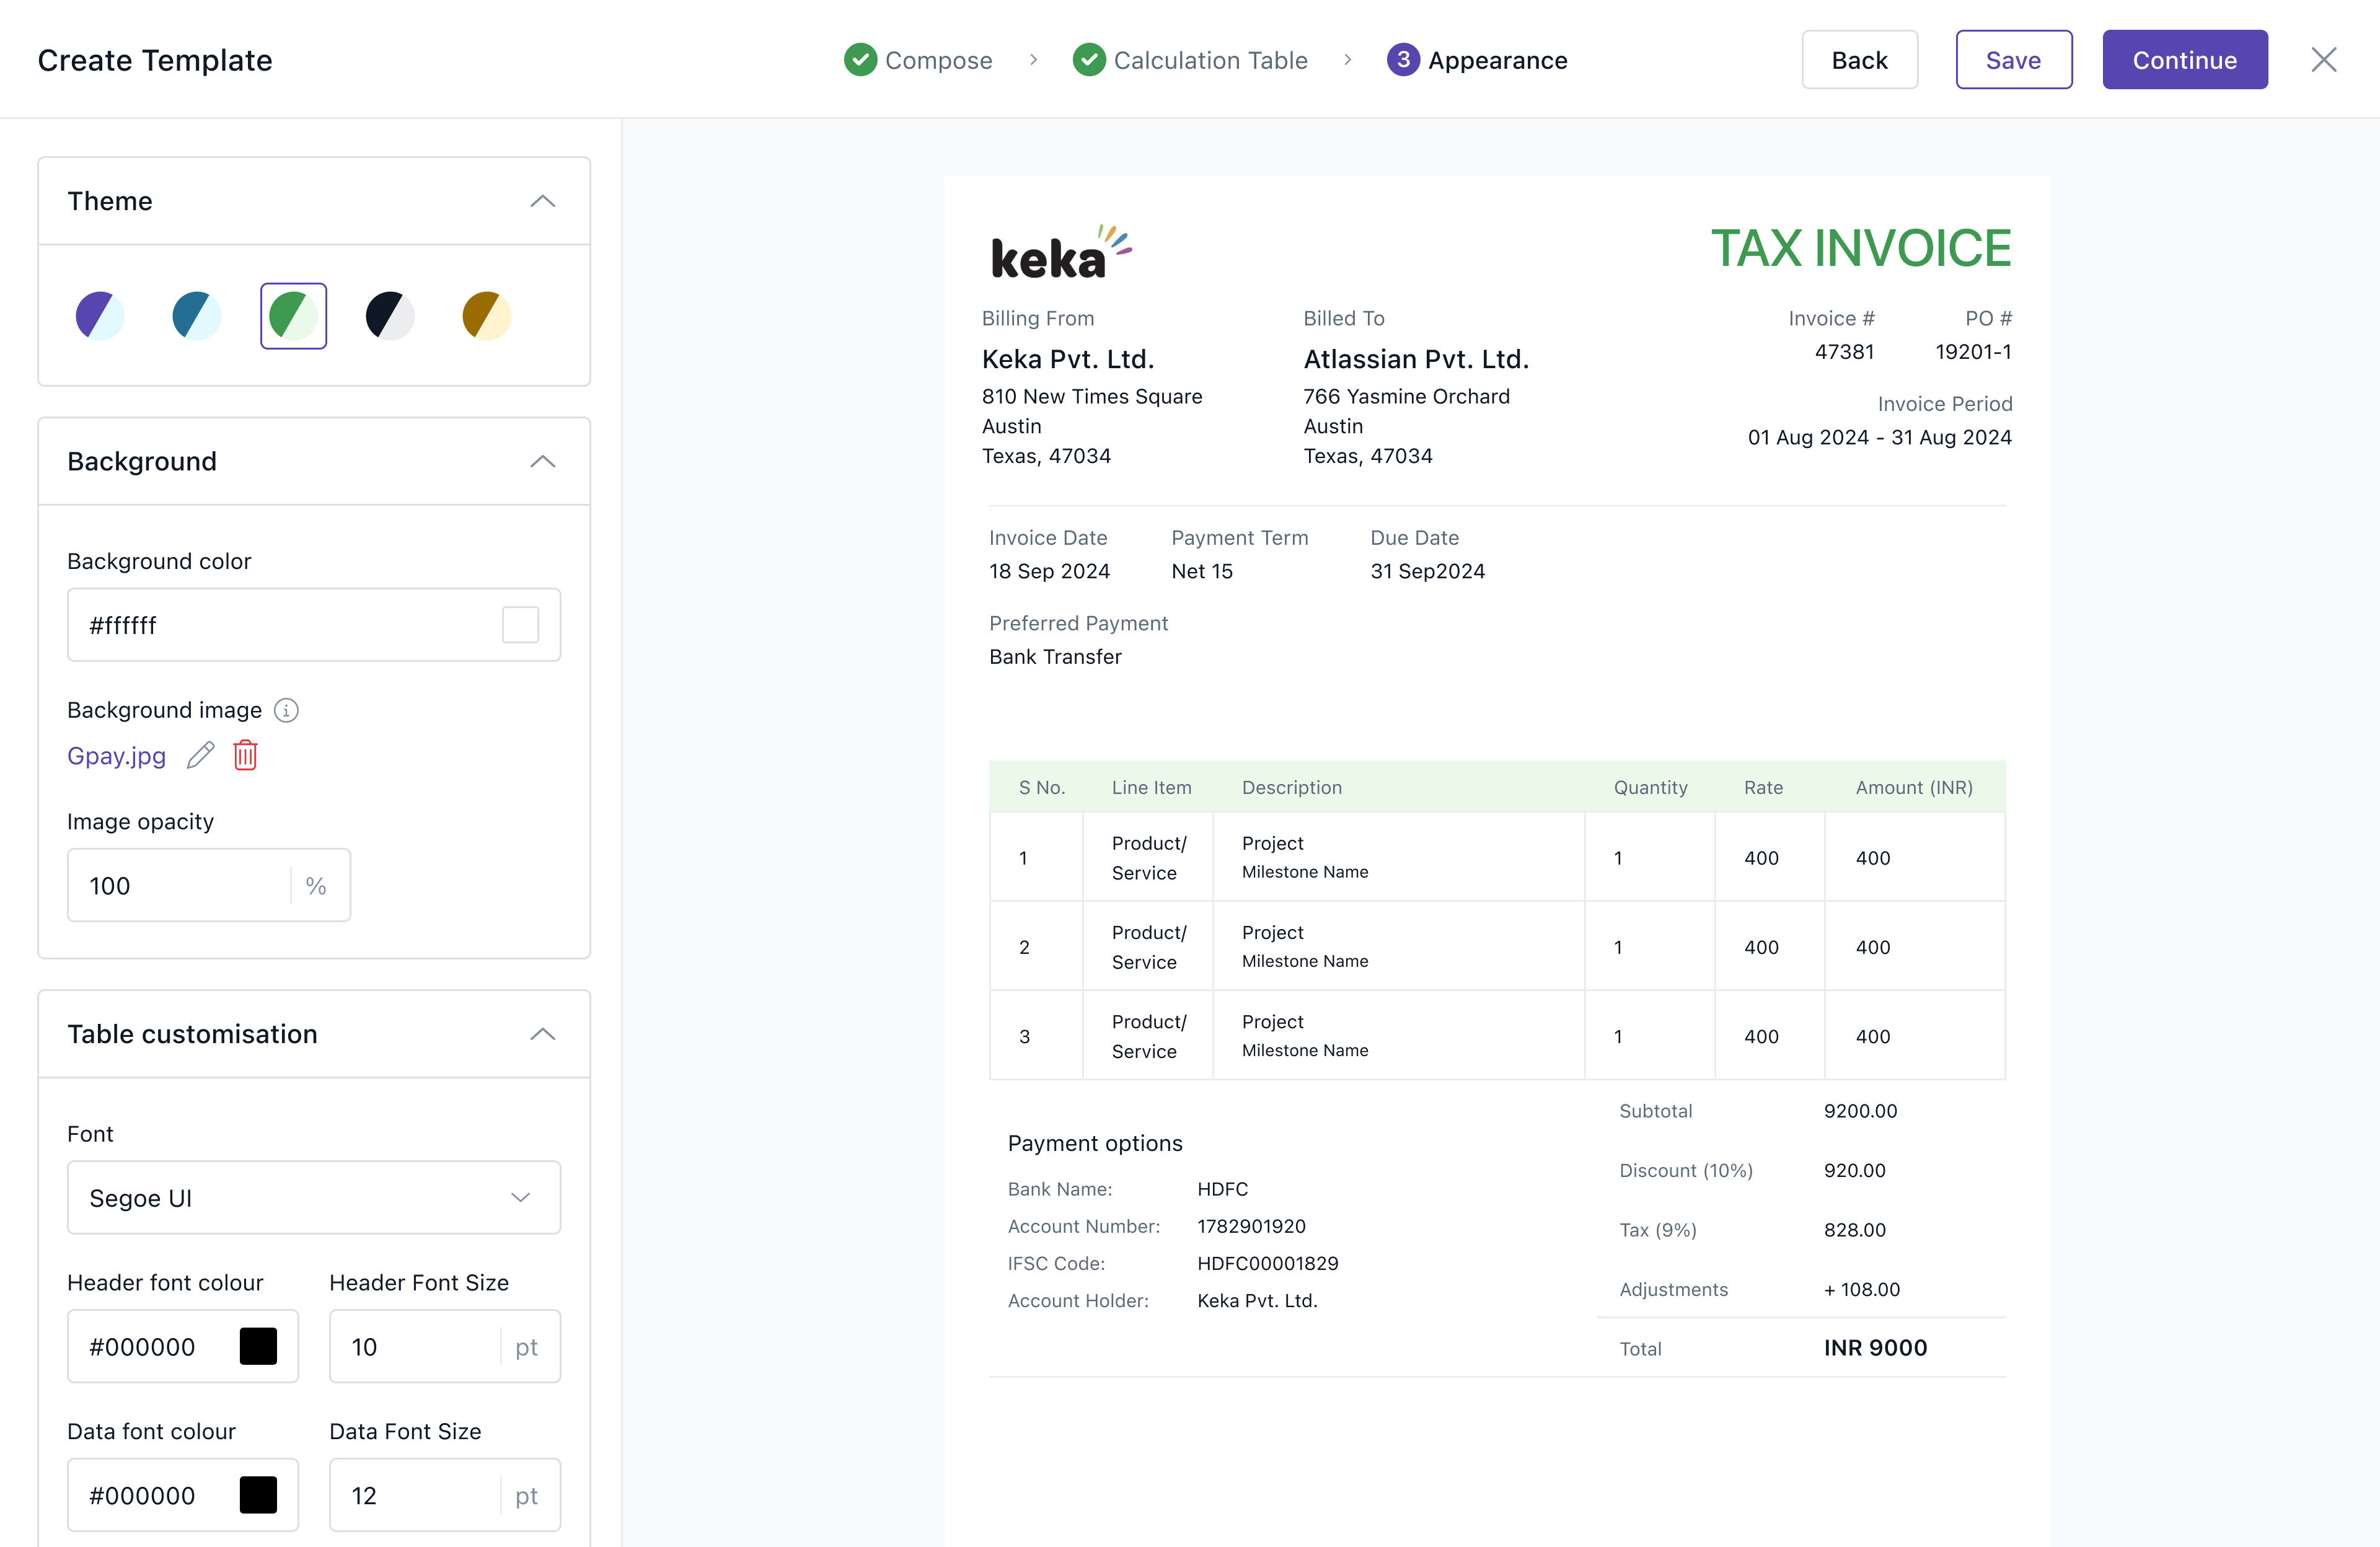The image size is (2380, 1547).
Task: Collapse the Table customisation section
Action: [x=543, y=1034]
